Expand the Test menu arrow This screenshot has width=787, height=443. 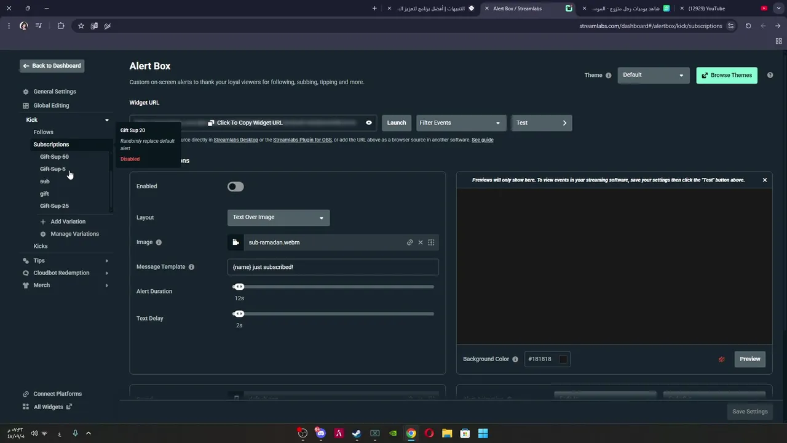tap(564, 122)
